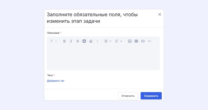208x110 pixels.
Task: Click the Теги field label
Action: (x=50, y=75)
